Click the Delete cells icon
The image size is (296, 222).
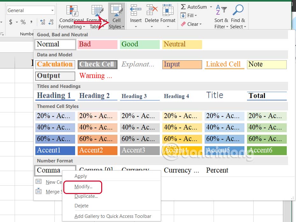pos(152,10)
